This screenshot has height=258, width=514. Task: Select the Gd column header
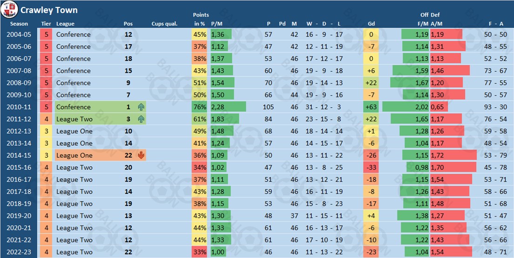[371, 24]
